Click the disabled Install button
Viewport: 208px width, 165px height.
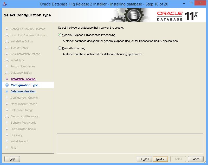click(x=178, y=159)
